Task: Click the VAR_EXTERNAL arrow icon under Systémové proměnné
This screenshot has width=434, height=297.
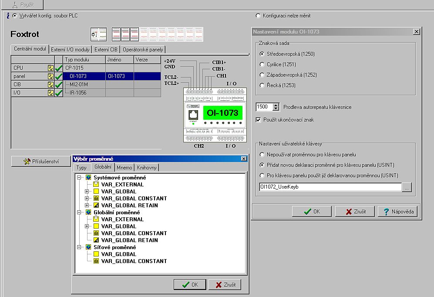Action: click(x=96, y=185)
